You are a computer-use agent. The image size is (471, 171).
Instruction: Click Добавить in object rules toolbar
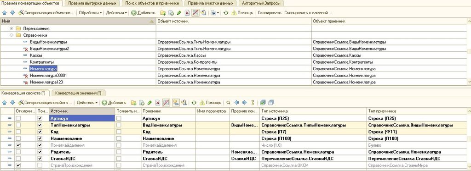144,13
